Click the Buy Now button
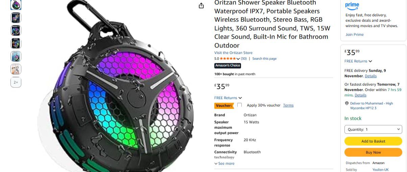407x172 pixels. 373,152
